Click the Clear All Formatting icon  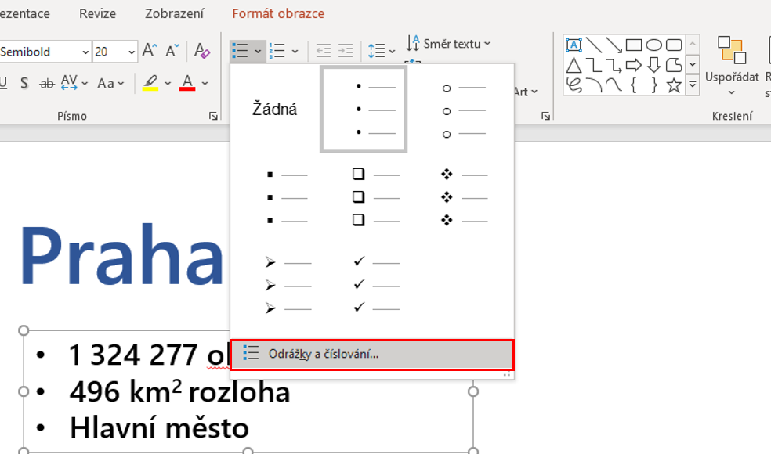(x=203, y=50)
